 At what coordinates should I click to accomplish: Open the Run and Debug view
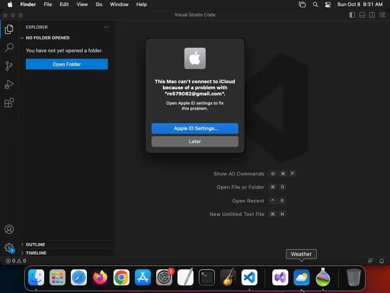(9, 84)
